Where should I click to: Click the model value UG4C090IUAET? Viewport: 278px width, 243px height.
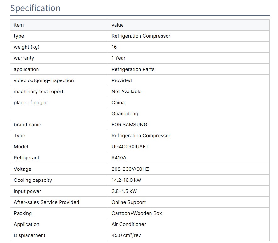point(130,147)
